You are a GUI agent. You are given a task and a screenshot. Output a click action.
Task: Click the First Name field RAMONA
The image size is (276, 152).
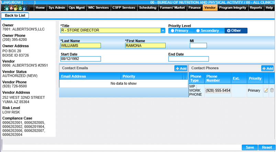(x=145, y=46)
